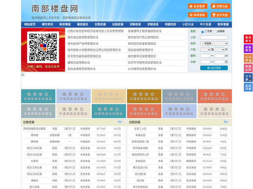Open 求租信息 navigation item
The height and width of the screenshot is (189, 253).
tap(153, 24)
